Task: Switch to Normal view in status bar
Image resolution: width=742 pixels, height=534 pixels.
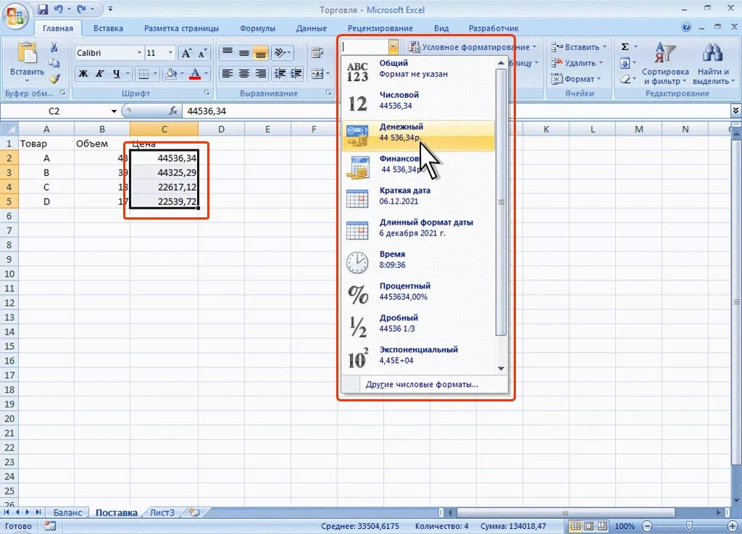Action: coord(575,526)
